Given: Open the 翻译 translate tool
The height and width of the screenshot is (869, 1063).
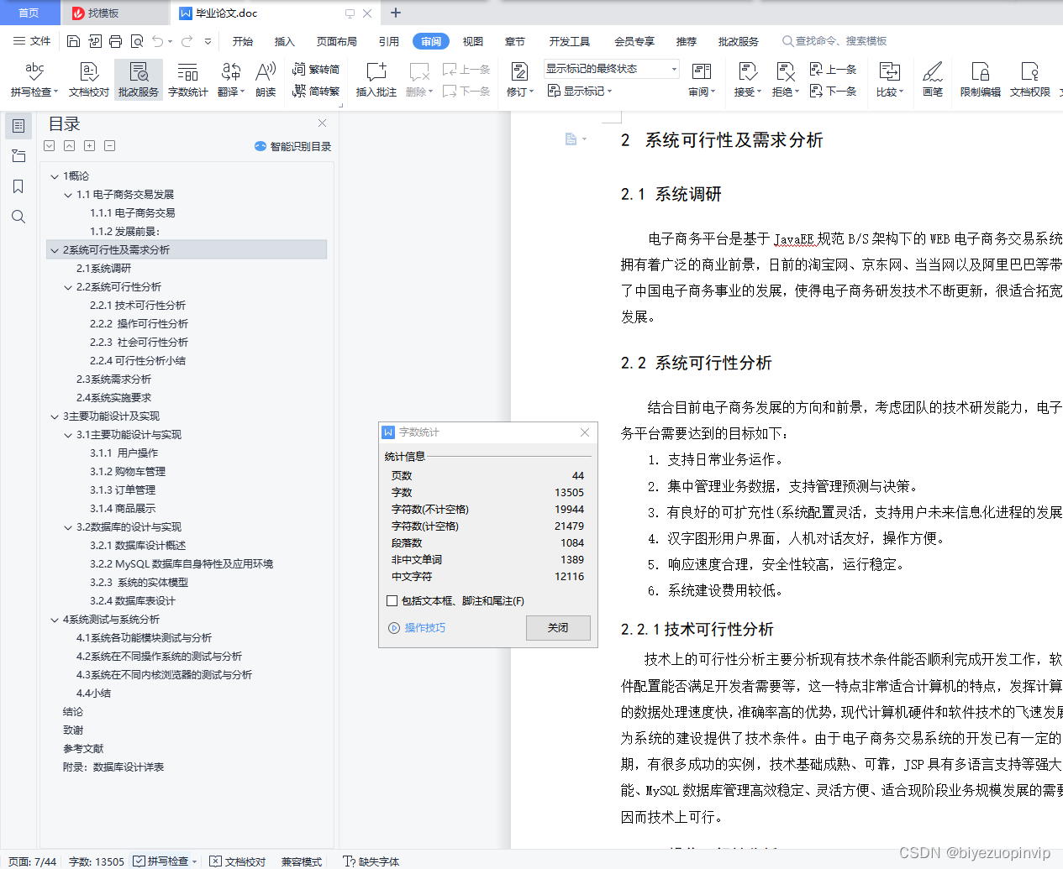Looking at the screenshot, I should point(231,80).
